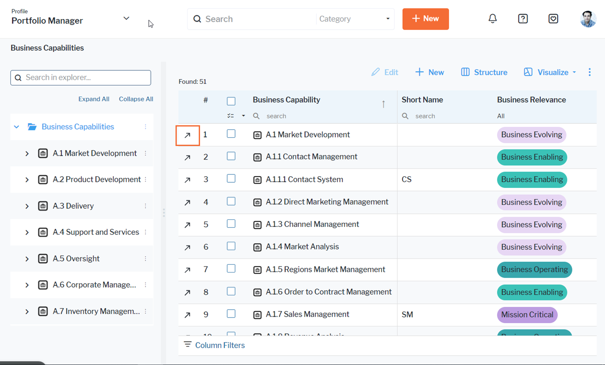This screenshot has height=365, width=605.
Task: Expand the A.2 Product Development tree node
Action: coord(27,179)
